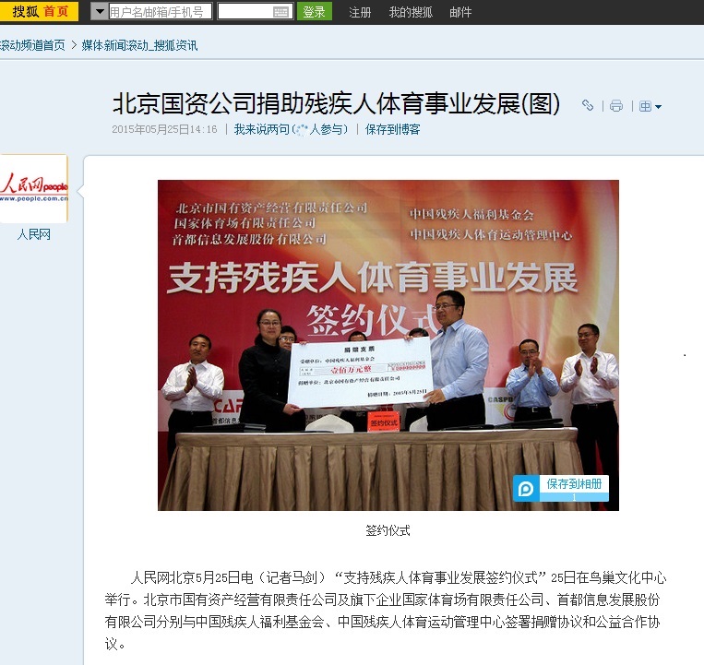Toggle the on-screen keyboard icon

point(281,12)
